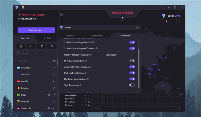Click Bulgaria in the country list
201x117 pixels.
tap(25, 102)
